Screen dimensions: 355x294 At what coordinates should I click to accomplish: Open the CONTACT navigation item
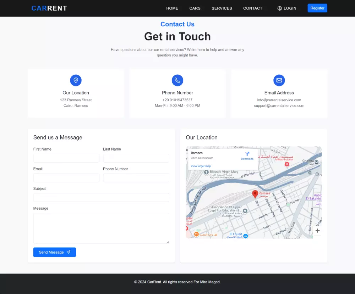(x=253, y=8)
